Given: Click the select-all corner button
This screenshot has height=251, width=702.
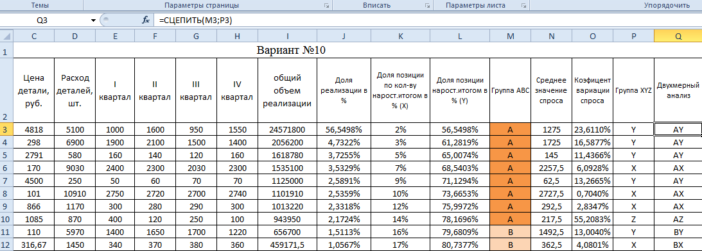Looking at the screenshot, I should tap(6, 36).
